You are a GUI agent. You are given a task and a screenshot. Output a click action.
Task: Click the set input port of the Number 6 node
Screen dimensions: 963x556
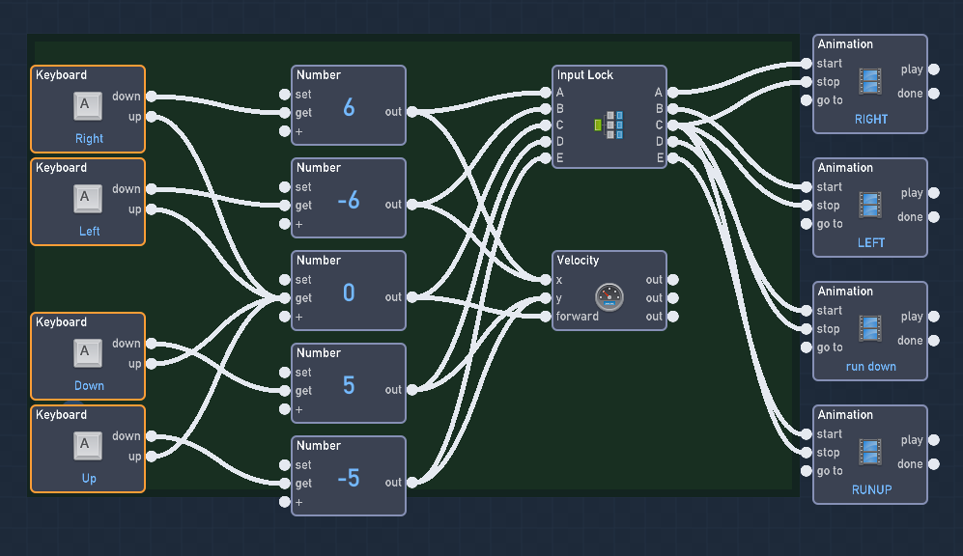pos(284,94)
